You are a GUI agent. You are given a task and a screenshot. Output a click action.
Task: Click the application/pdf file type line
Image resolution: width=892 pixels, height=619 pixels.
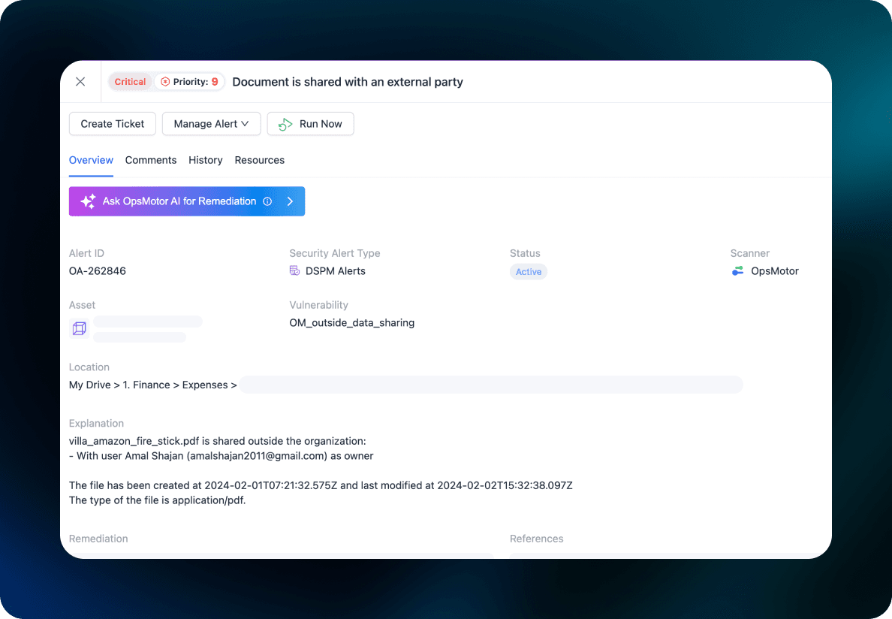click(158, 500)
